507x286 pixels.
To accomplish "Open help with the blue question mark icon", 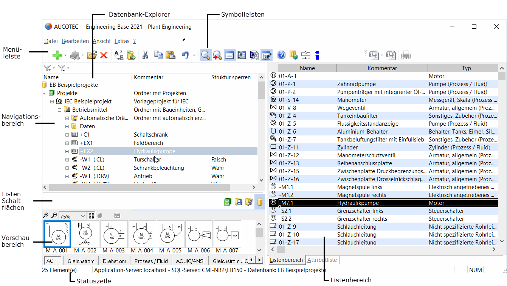I will click(x=281, y=55).
